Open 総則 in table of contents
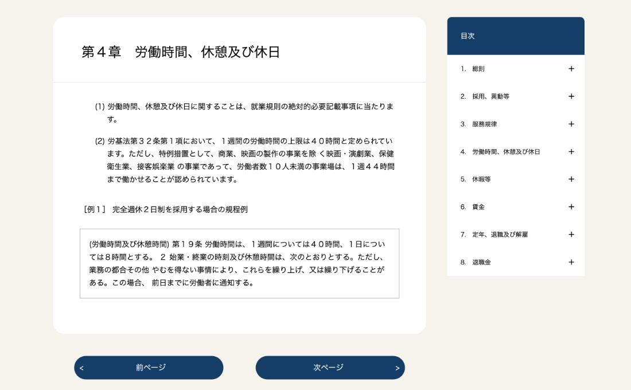Viewport: 631px width, 390px height. click(x=478, y=69)
